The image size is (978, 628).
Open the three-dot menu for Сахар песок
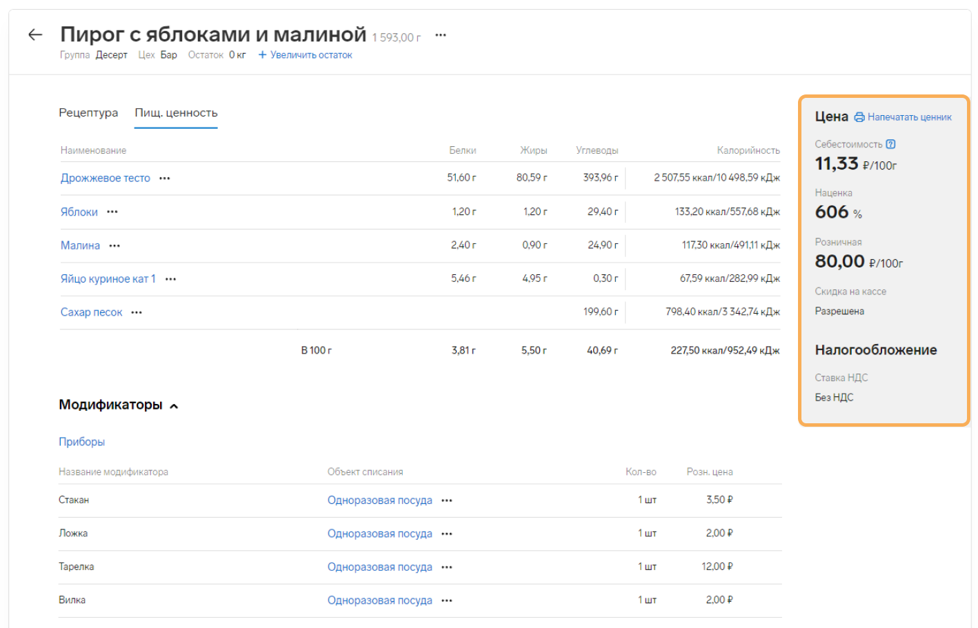tap(137, 312)
